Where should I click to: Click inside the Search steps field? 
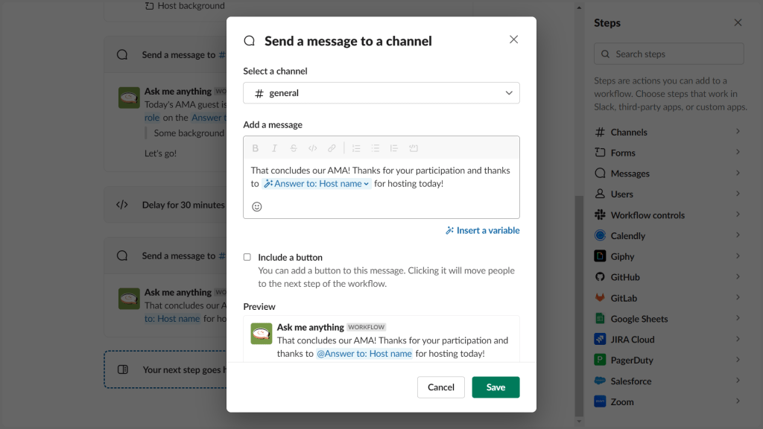(x=668, y=54)
